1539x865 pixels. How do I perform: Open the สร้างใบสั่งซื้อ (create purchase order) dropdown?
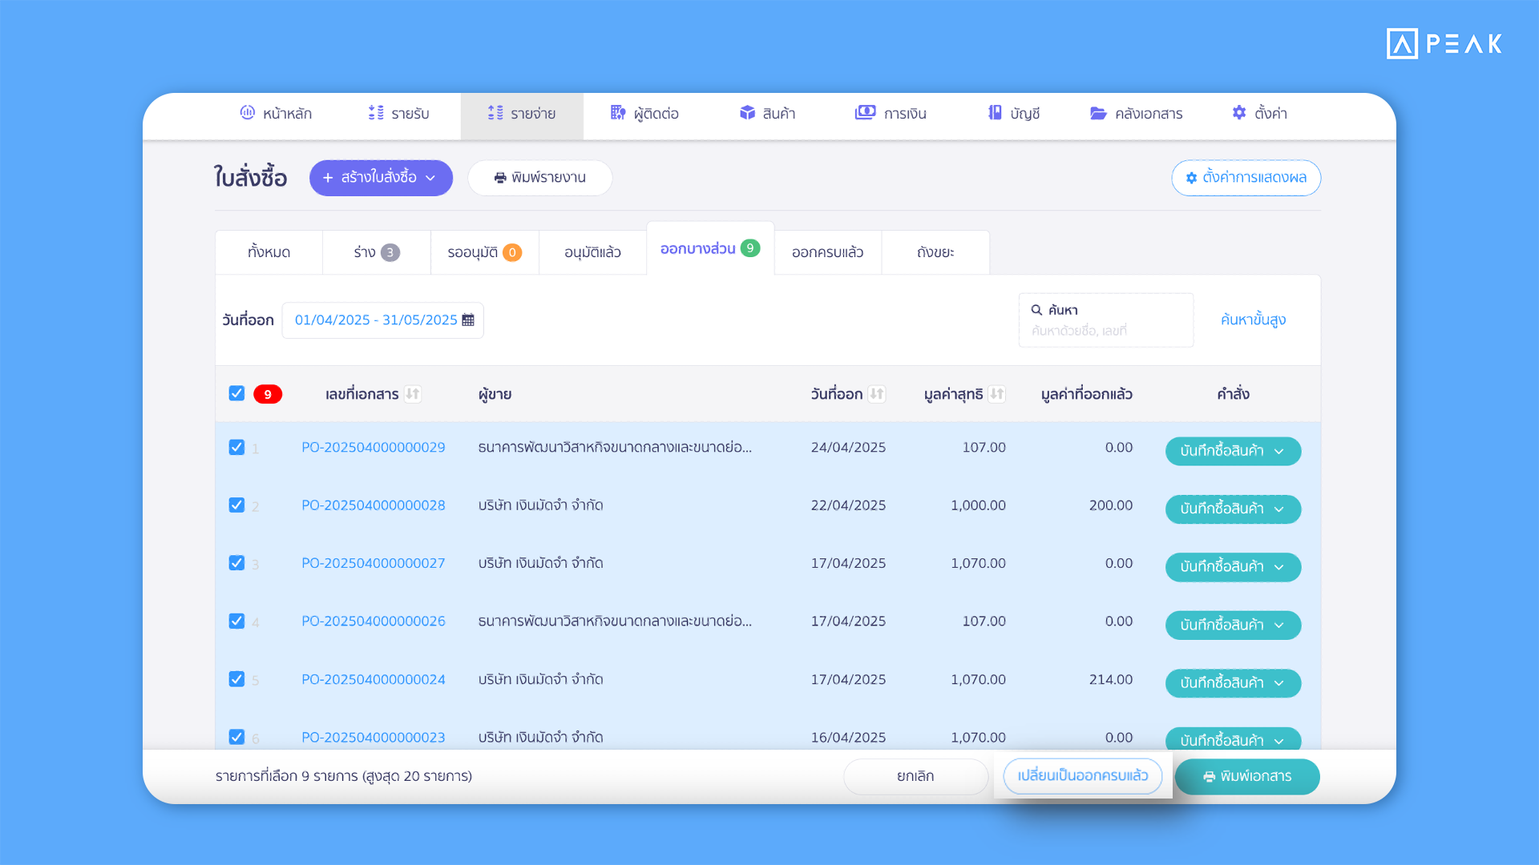381,178
